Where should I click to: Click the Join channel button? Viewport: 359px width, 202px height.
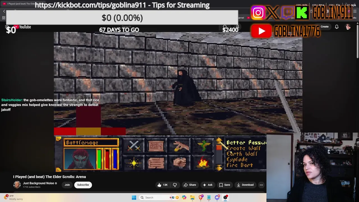click(67, 185)
